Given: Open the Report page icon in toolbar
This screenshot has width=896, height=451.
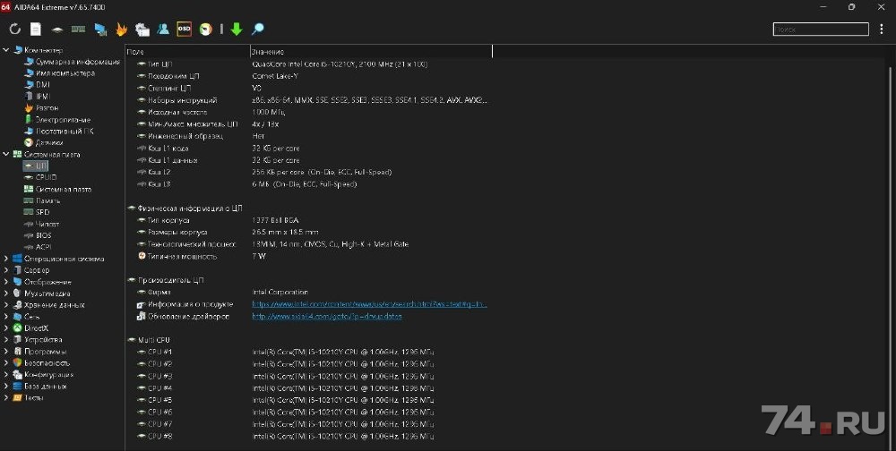Looking at the screenshot, I should [x=36, y=30].
